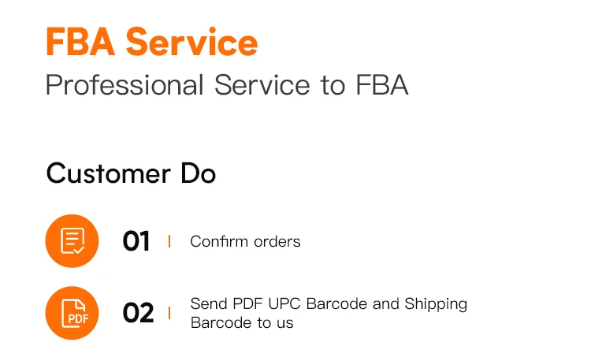Viewport: 591px width, 361px height.
Task: Select the "Professional Service to FBA" subtitle
Action: click(227, 85)
